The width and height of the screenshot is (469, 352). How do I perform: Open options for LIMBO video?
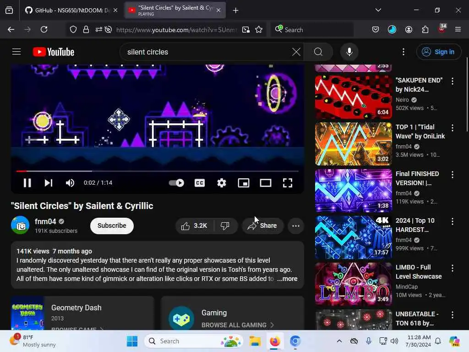tap(453, 268)
